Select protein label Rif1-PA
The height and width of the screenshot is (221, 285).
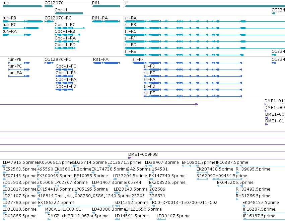[x=101, y=60]
